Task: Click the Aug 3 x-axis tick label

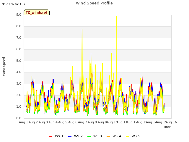Action: point(43,122)
